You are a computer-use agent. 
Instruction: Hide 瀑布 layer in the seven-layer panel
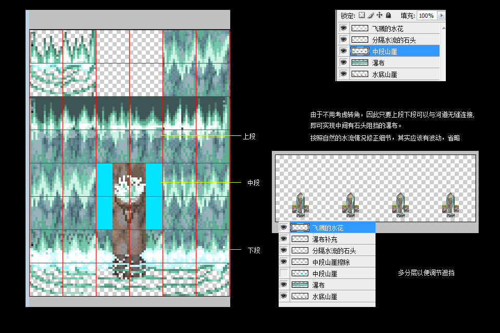coord(283,285)
